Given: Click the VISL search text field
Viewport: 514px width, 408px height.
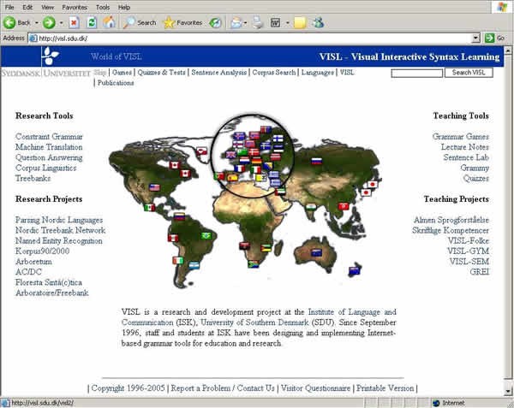Looking at the screenshot, I should click(416, 73).
